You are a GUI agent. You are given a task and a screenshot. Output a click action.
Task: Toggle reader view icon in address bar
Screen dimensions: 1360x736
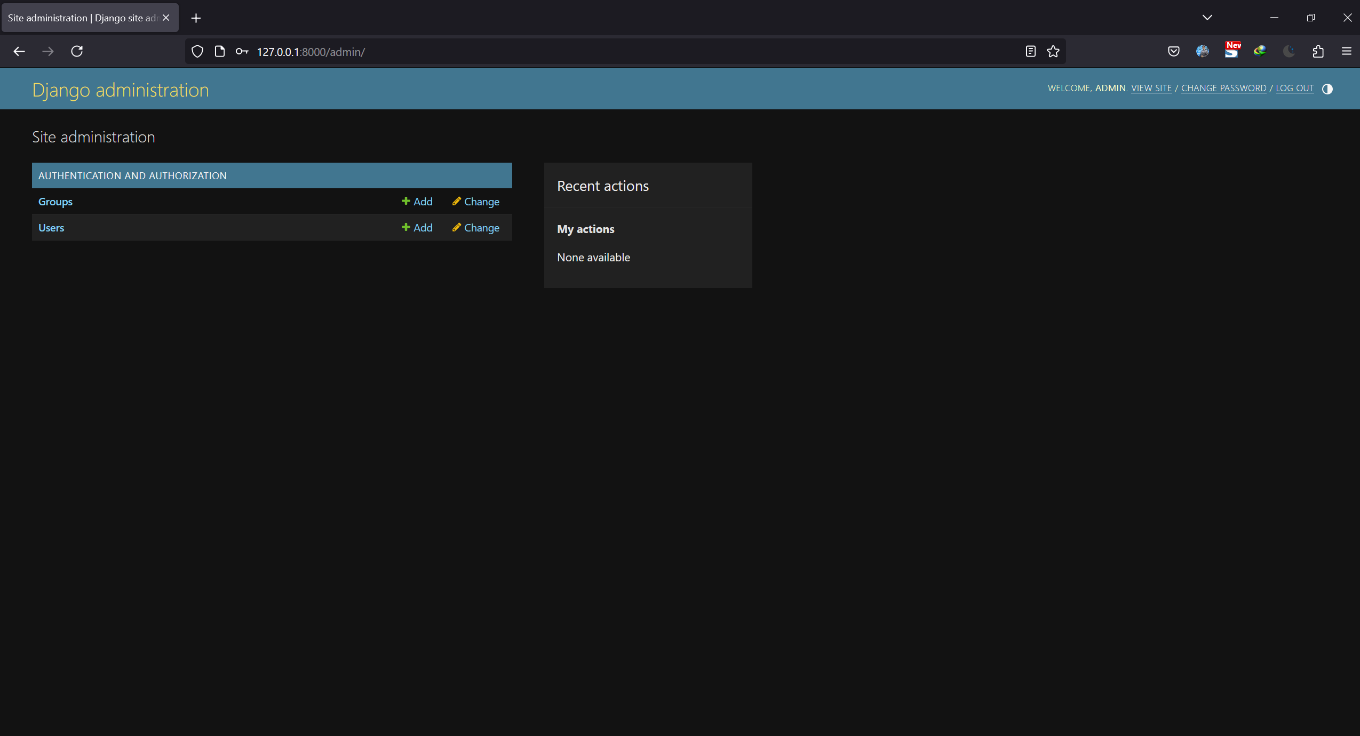(x=1030, y=51)
